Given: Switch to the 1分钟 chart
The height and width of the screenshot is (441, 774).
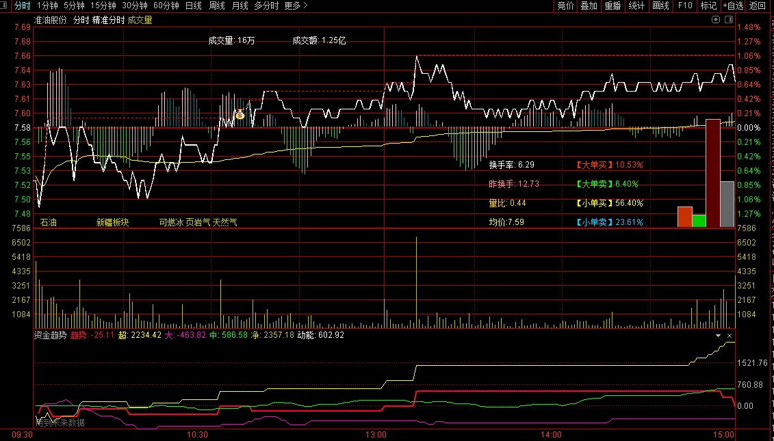Looking at the screenshot, I should tap(47, 6).
